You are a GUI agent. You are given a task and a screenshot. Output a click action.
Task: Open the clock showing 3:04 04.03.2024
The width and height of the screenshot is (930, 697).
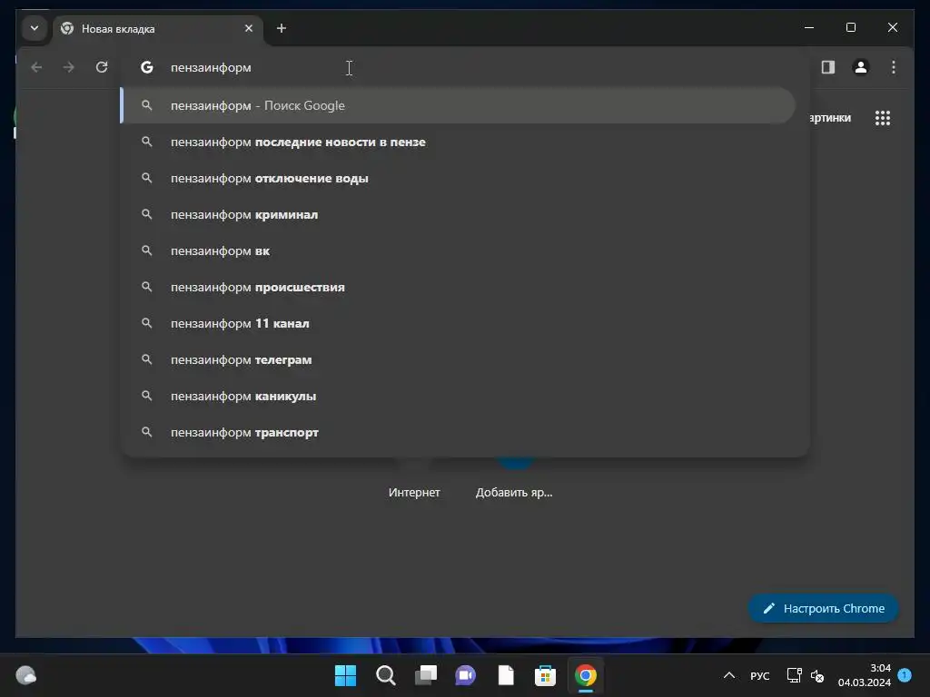[x=865, y=675]
